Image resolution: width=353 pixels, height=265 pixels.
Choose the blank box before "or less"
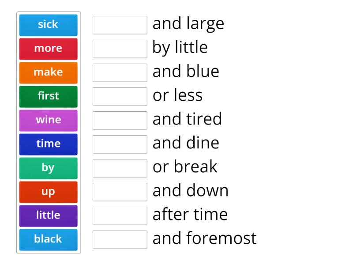pyautogui.click(x=120, y=96)
